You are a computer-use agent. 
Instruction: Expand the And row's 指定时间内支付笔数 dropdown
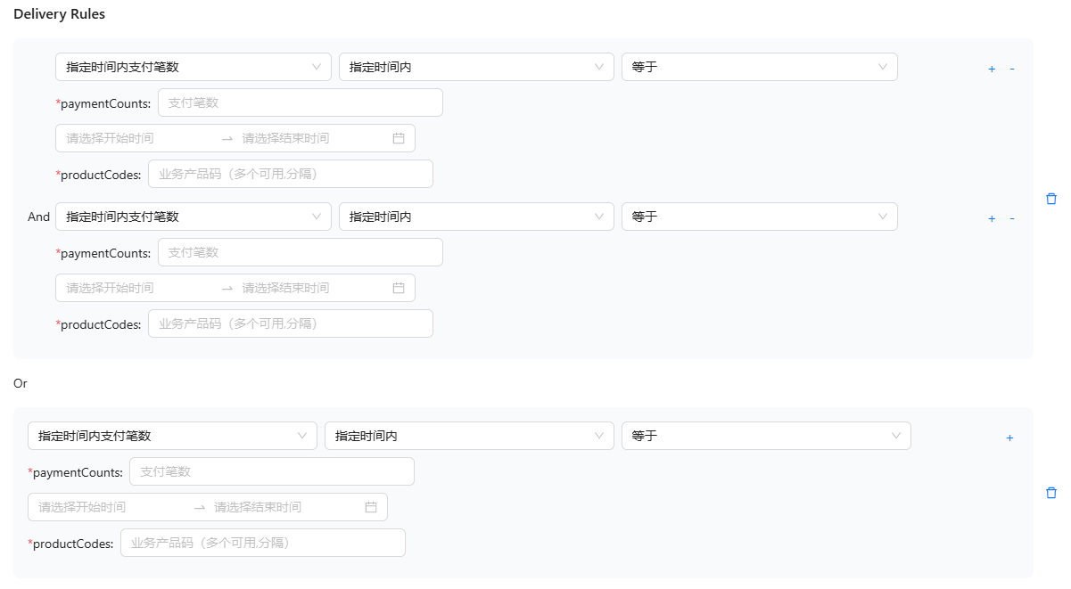coord(194,217)
